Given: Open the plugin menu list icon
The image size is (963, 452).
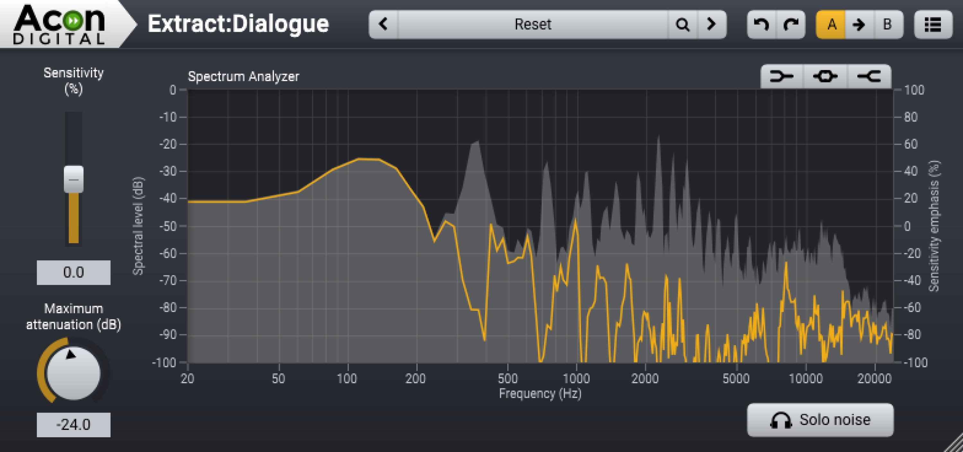Looking at the screenshot, I should pos(933,25).
